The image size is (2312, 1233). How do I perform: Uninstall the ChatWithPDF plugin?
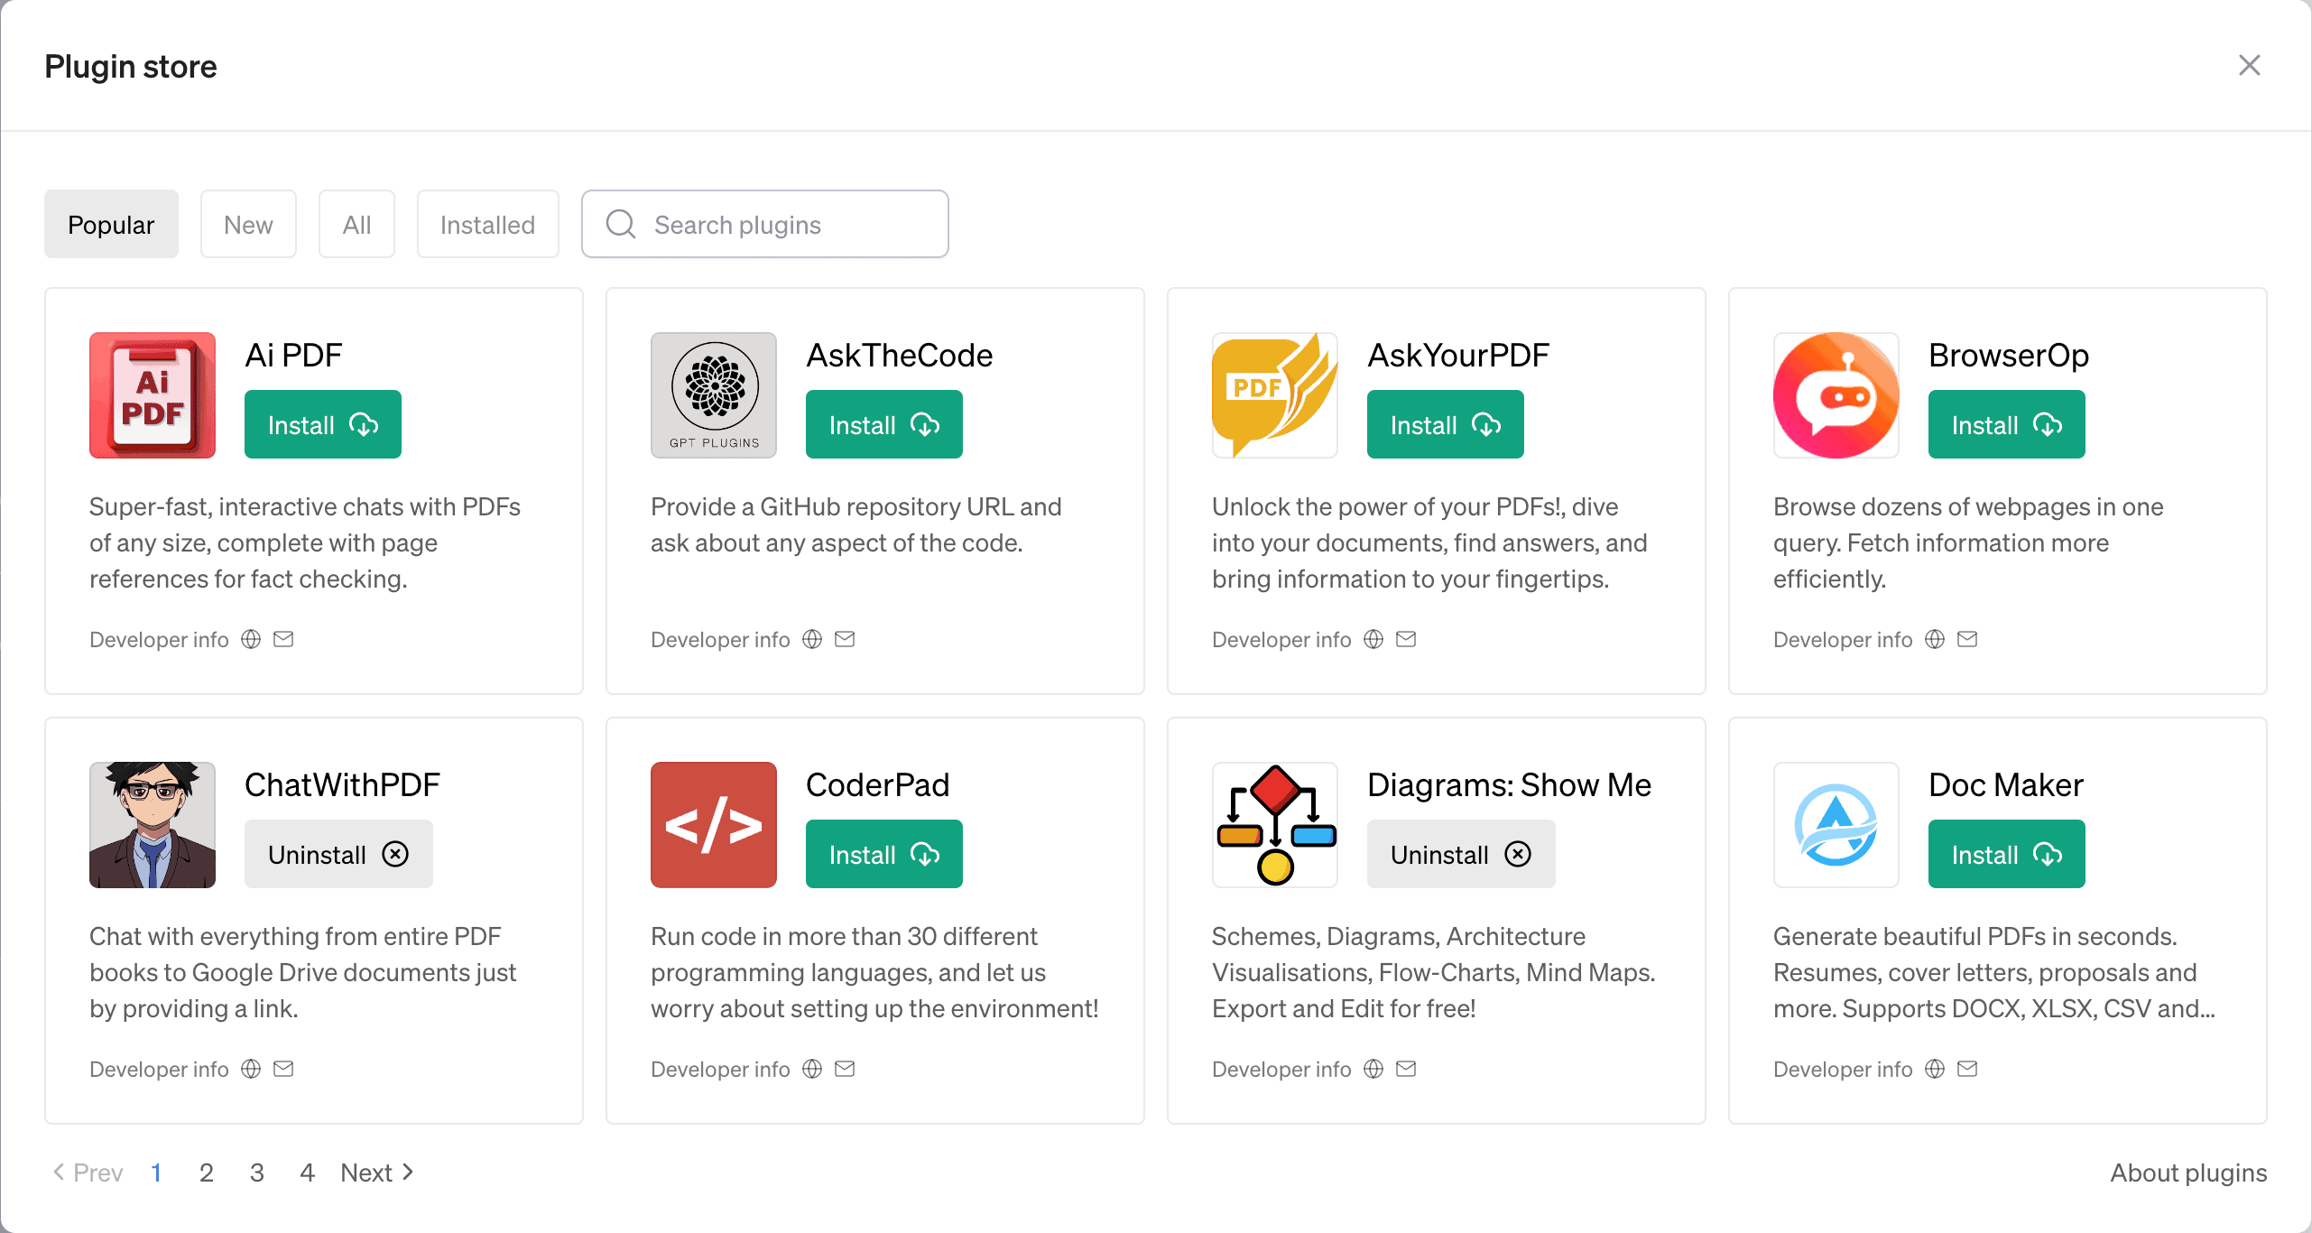(x=338, y=854)
